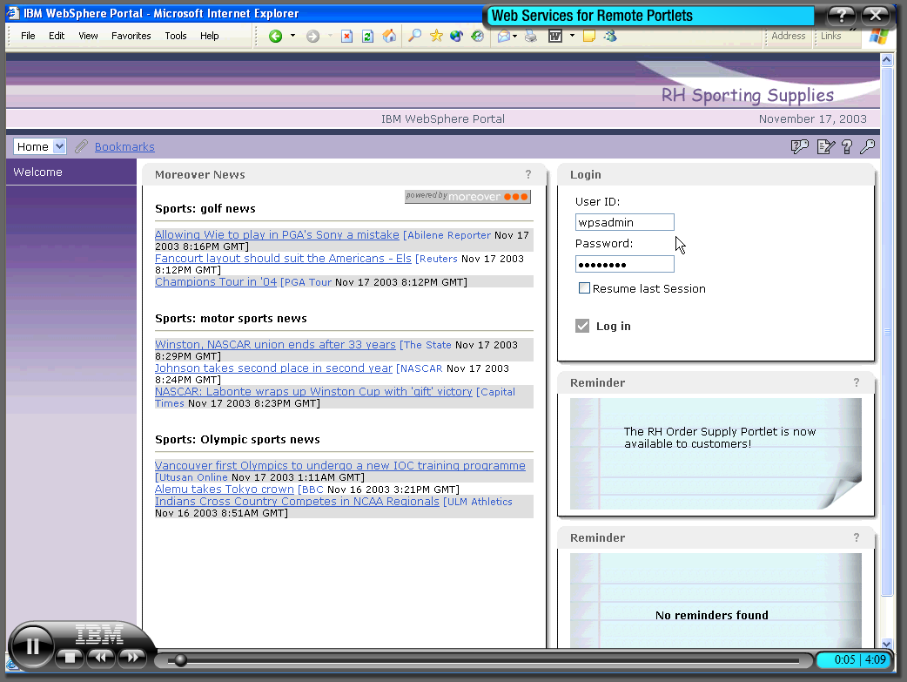
Task: Fast-forward the demo playback
Action: coord(132,657)
